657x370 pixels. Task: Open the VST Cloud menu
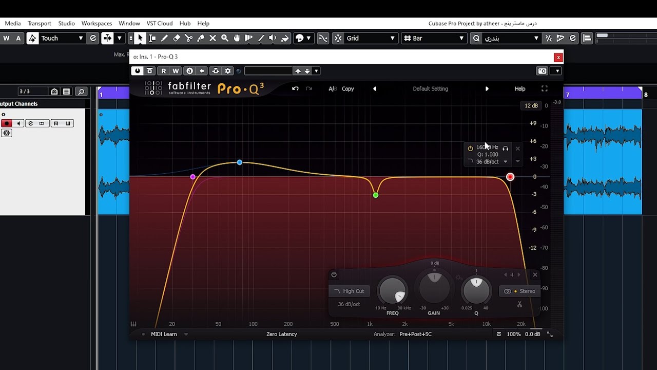(x=160, y=23)
